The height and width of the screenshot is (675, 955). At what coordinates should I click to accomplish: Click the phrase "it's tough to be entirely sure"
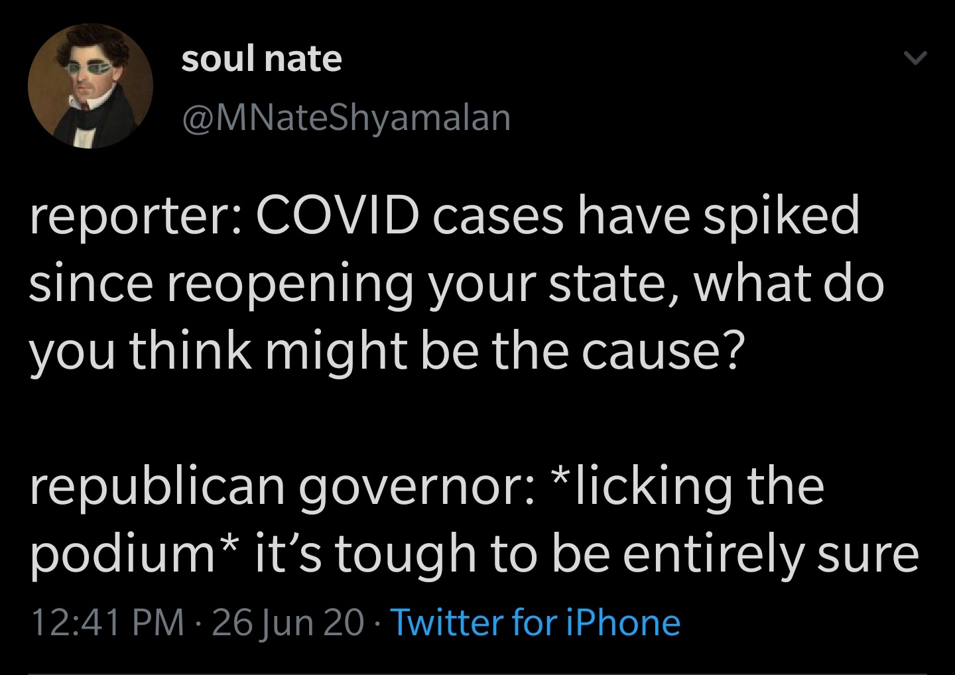coord(588,553)
